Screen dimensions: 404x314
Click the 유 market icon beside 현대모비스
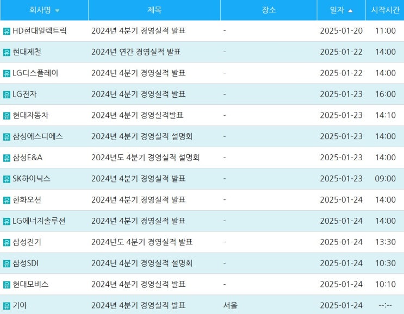click(7, 285)
